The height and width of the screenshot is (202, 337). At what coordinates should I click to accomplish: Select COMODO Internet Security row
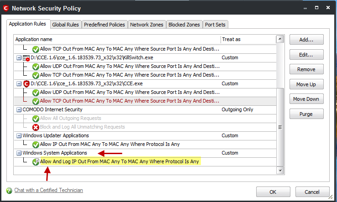click(x=145, y=110)
